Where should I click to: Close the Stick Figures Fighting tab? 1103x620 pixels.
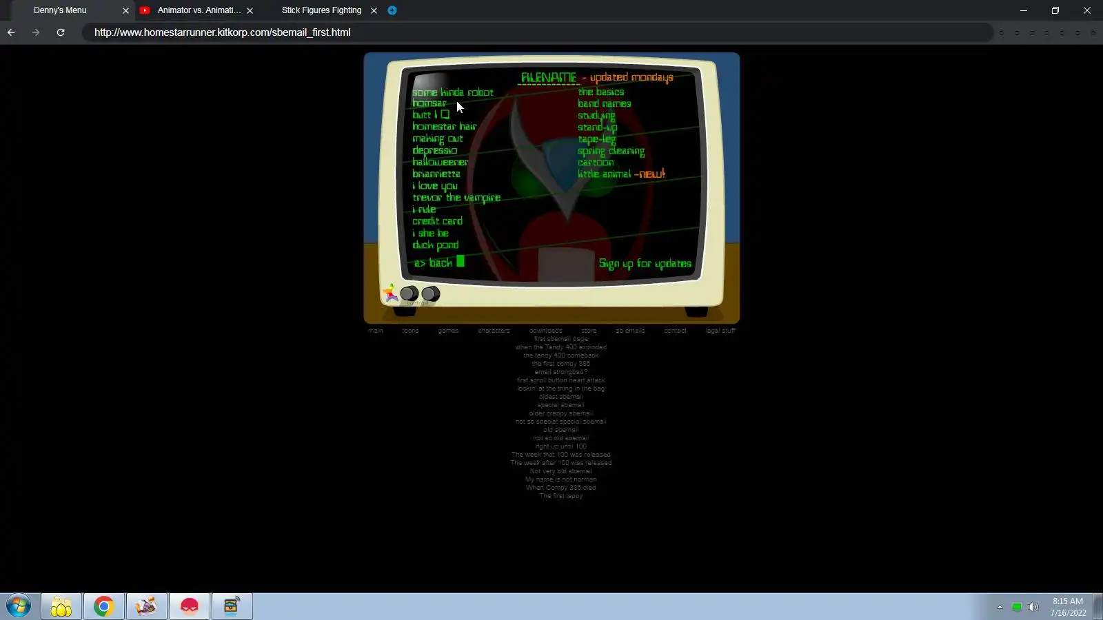click(374, 10)
